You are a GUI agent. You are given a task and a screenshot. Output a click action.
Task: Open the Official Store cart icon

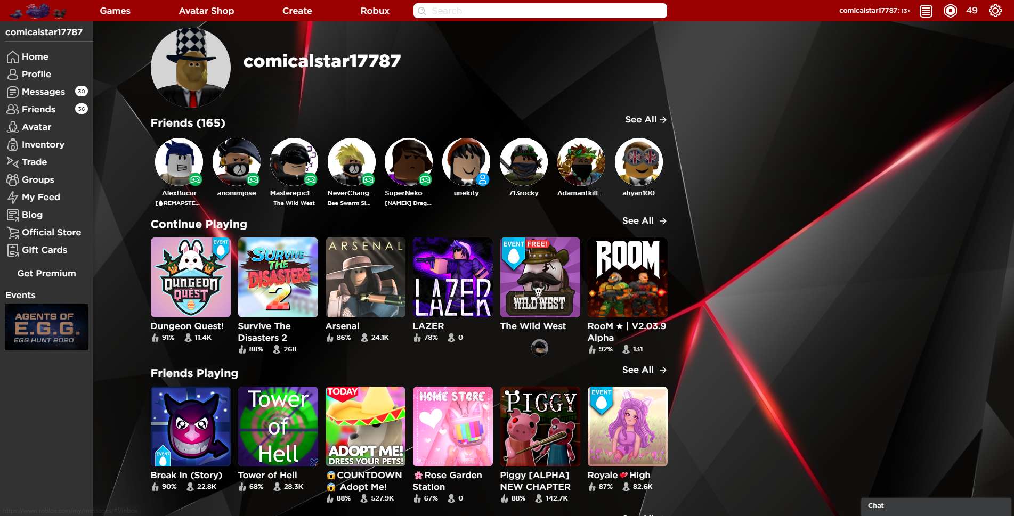click(x=13, y=232)
